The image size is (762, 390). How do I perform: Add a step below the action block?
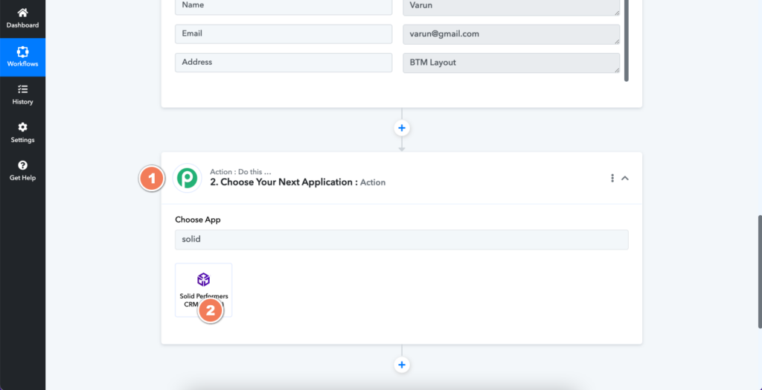[x=401, y=365]
